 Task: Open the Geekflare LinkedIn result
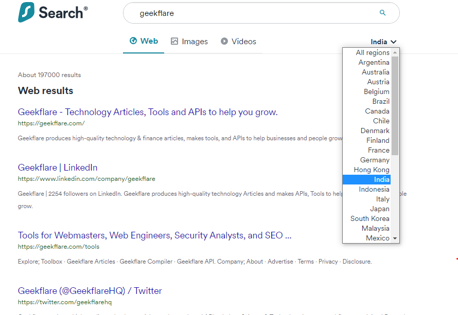58,168
